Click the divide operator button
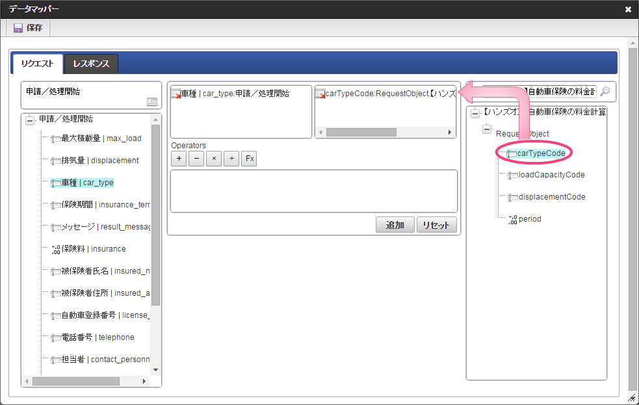639x405 pixels. point(231,159)
